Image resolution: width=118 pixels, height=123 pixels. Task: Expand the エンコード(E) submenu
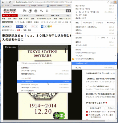coord(44,78)
